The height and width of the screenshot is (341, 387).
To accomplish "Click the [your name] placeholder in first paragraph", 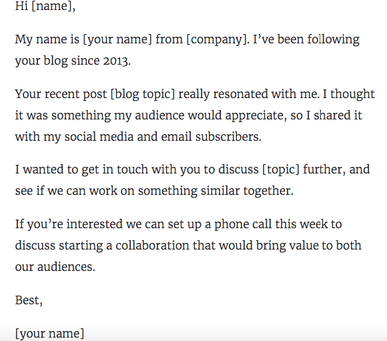I will pos(117,39).
